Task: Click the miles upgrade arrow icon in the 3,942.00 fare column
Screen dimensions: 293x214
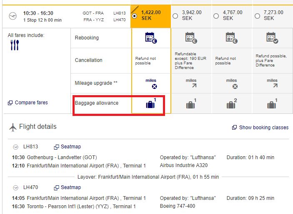Action: coord(194,86)
